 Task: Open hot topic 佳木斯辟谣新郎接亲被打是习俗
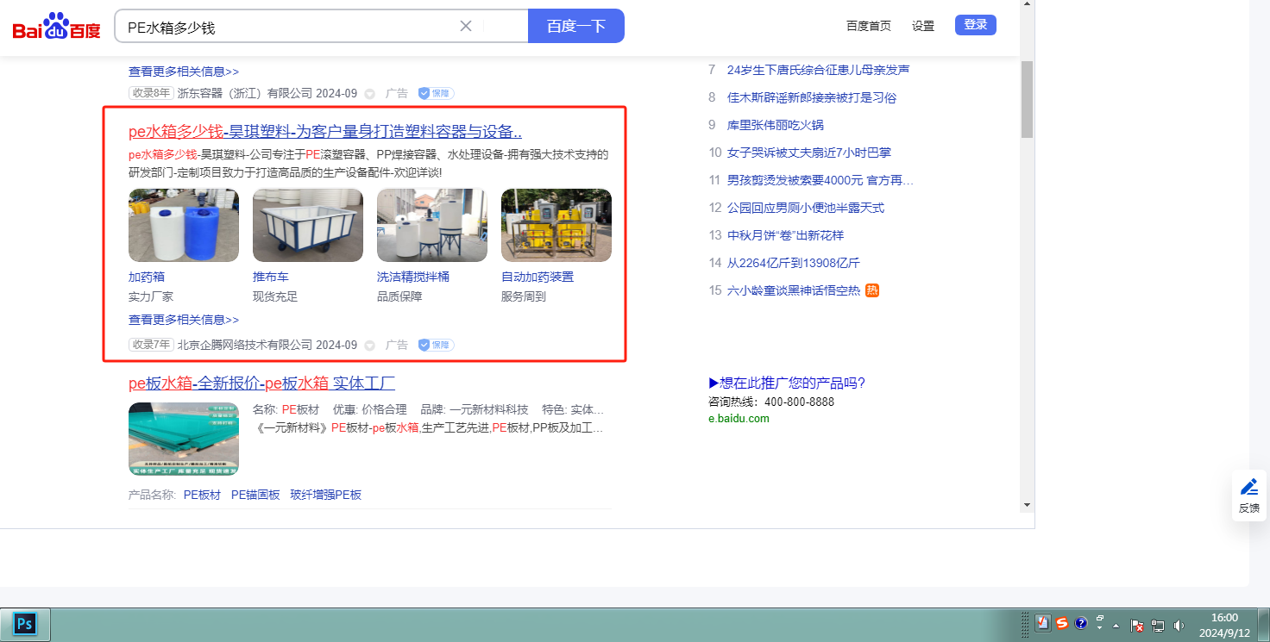click(x=812, y=97)
